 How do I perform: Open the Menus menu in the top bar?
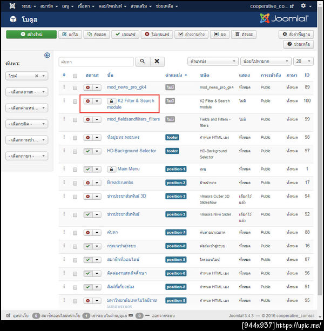[x=67, y=6]
